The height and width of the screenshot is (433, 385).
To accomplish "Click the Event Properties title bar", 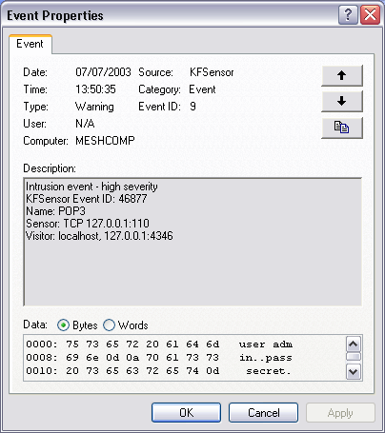I will pyautogui.click(x=172, y=15).
